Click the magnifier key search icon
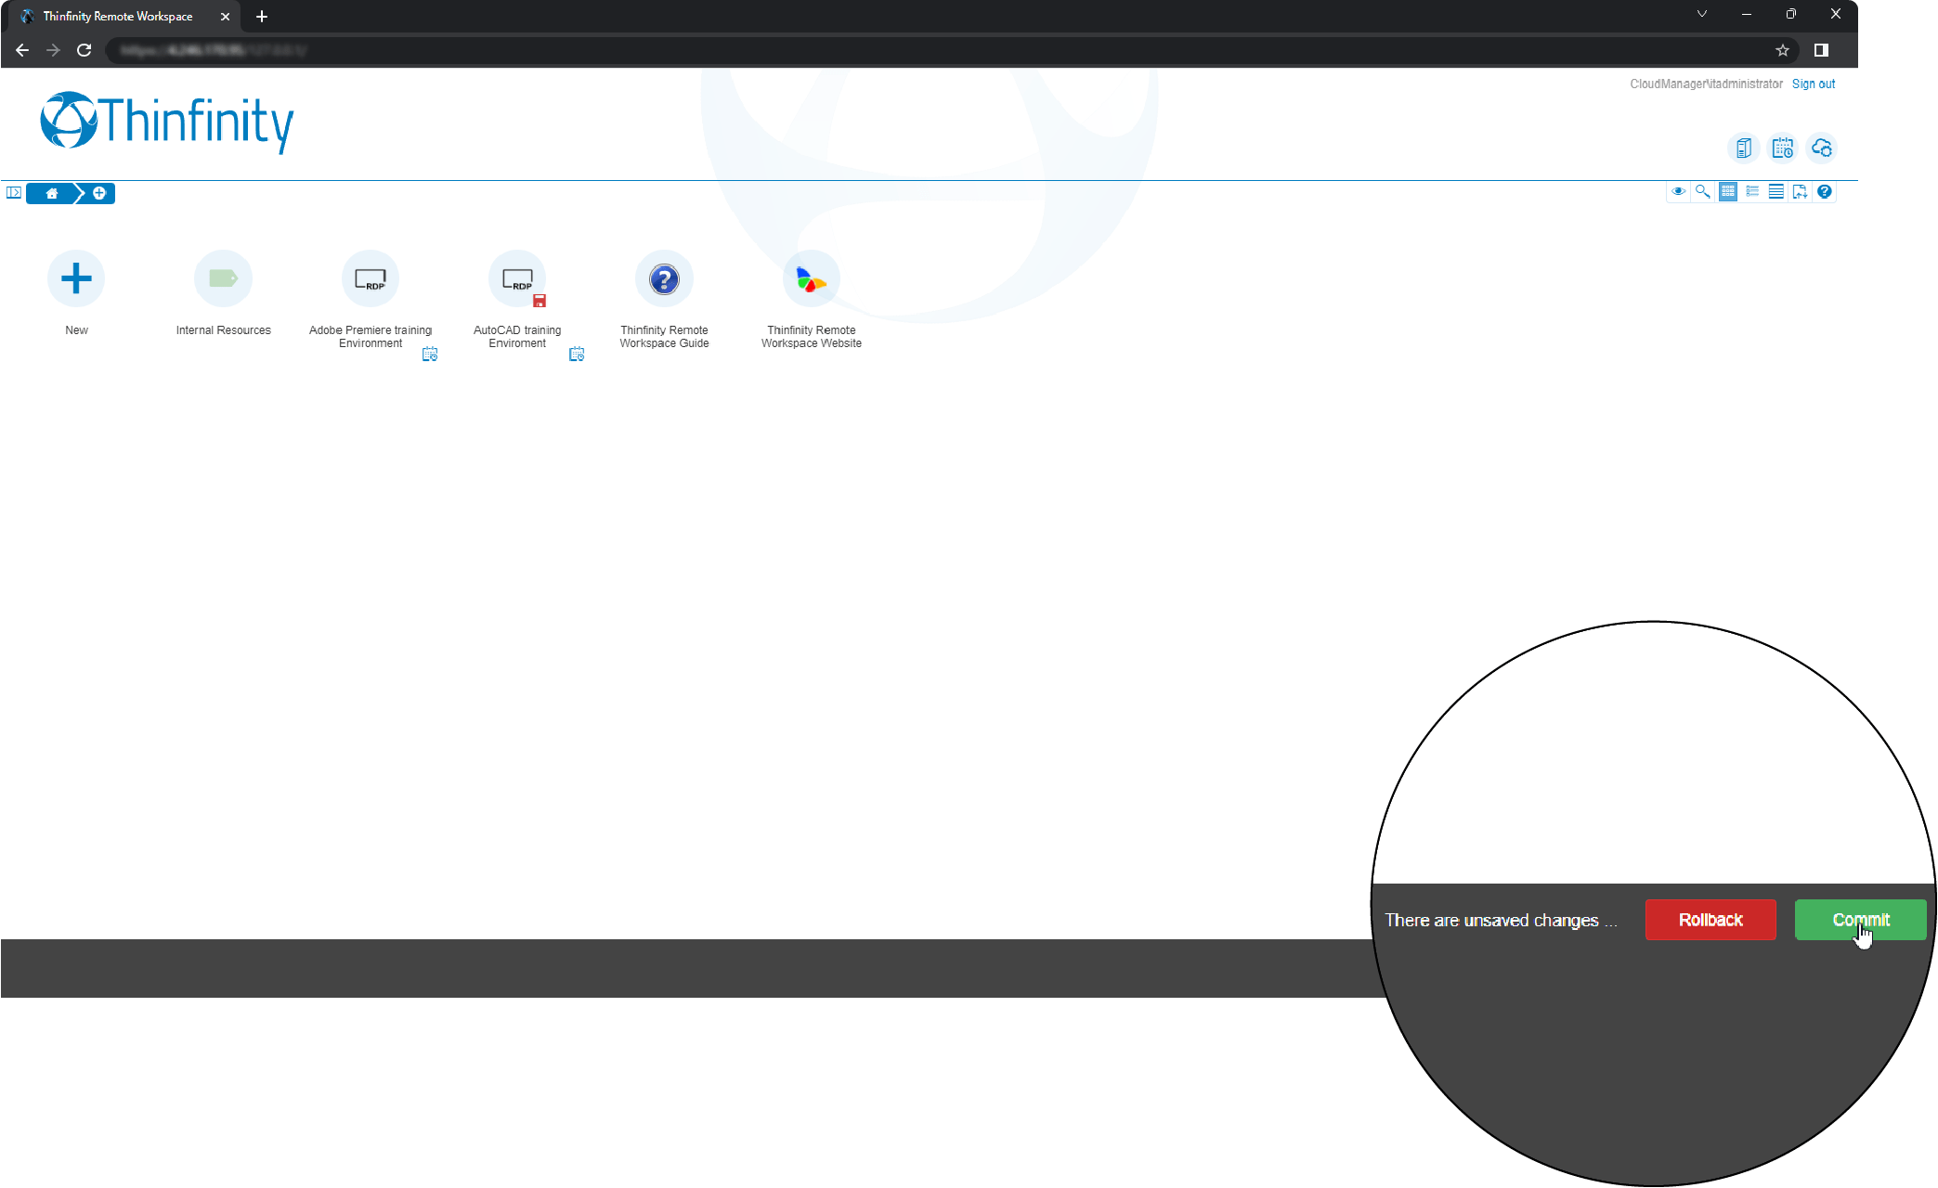The image size is (1938, 1188). pos(1702,191)
